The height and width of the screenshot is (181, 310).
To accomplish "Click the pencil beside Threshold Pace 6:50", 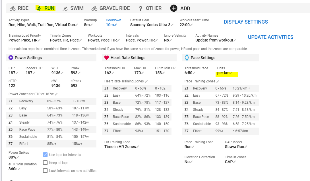I will coord(194,73).
